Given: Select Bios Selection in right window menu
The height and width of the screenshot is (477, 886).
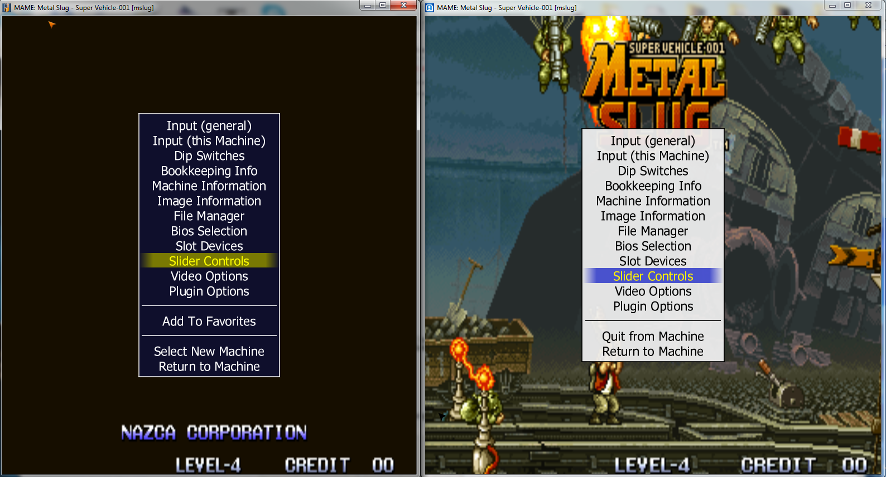Looking at the screenshot, I should (653, 246).
